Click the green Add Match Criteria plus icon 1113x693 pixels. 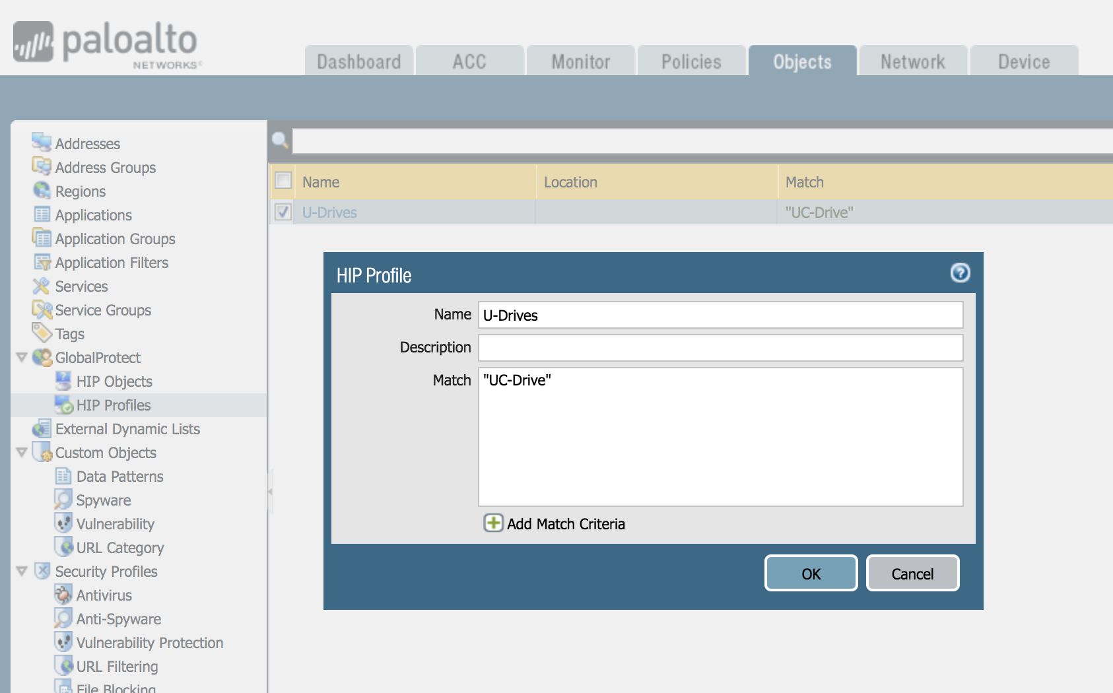click(x=493, y=523)
